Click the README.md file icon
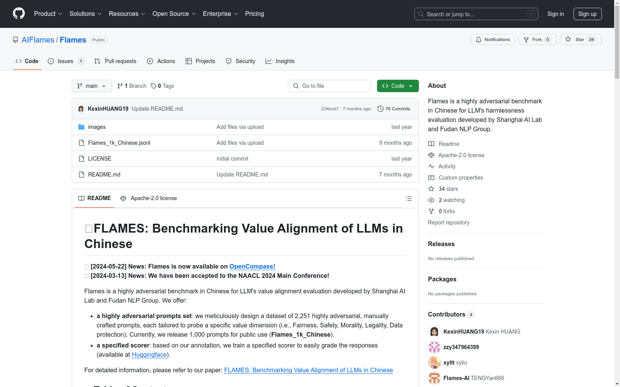Viewport: 620px width, 387px height. (x=81, y=175)
